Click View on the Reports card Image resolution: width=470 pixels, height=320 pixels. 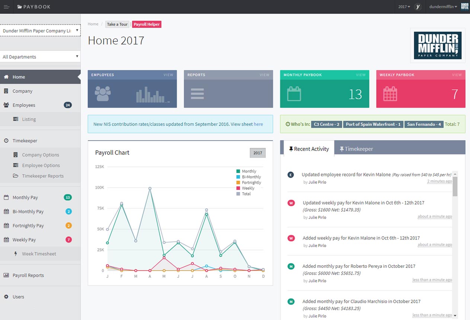coord(265,75)
